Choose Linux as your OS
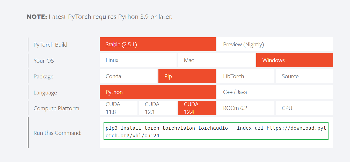Screen dimensions: 350x162 click(138, 60)
